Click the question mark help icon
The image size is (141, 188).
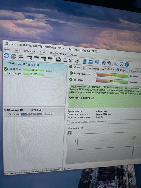(121, 64)
